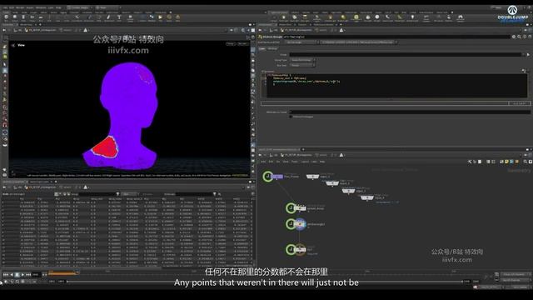Click the VEXpression code editor field
Viewport: 533px width, 300px height.
[396, 85]
